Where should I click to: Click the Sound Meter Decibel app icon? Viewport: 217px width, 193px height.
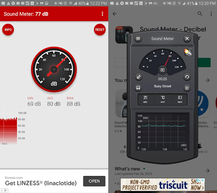click(x=122, y=35)
